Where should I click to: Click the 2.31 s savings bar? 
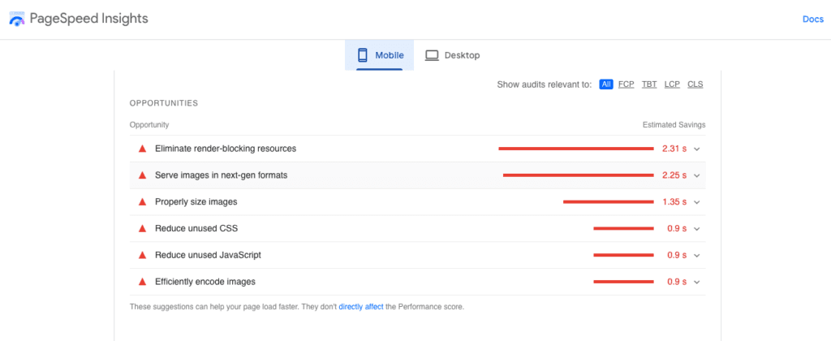(575, 149)
